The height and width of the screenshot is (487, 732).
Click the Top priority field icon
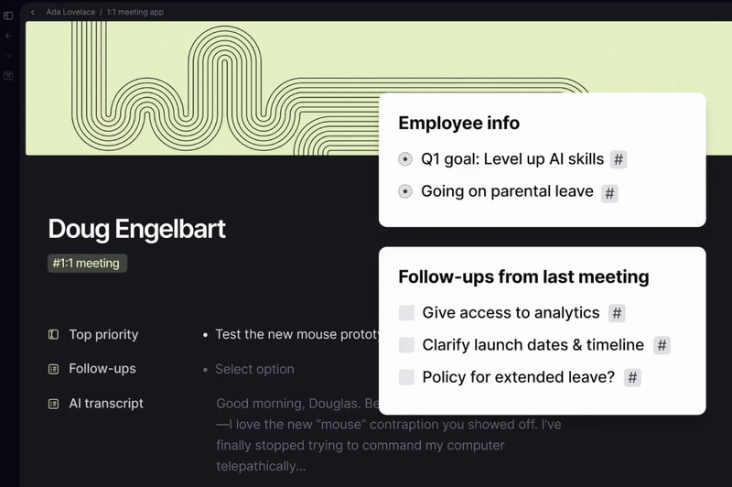pos(53,335)
